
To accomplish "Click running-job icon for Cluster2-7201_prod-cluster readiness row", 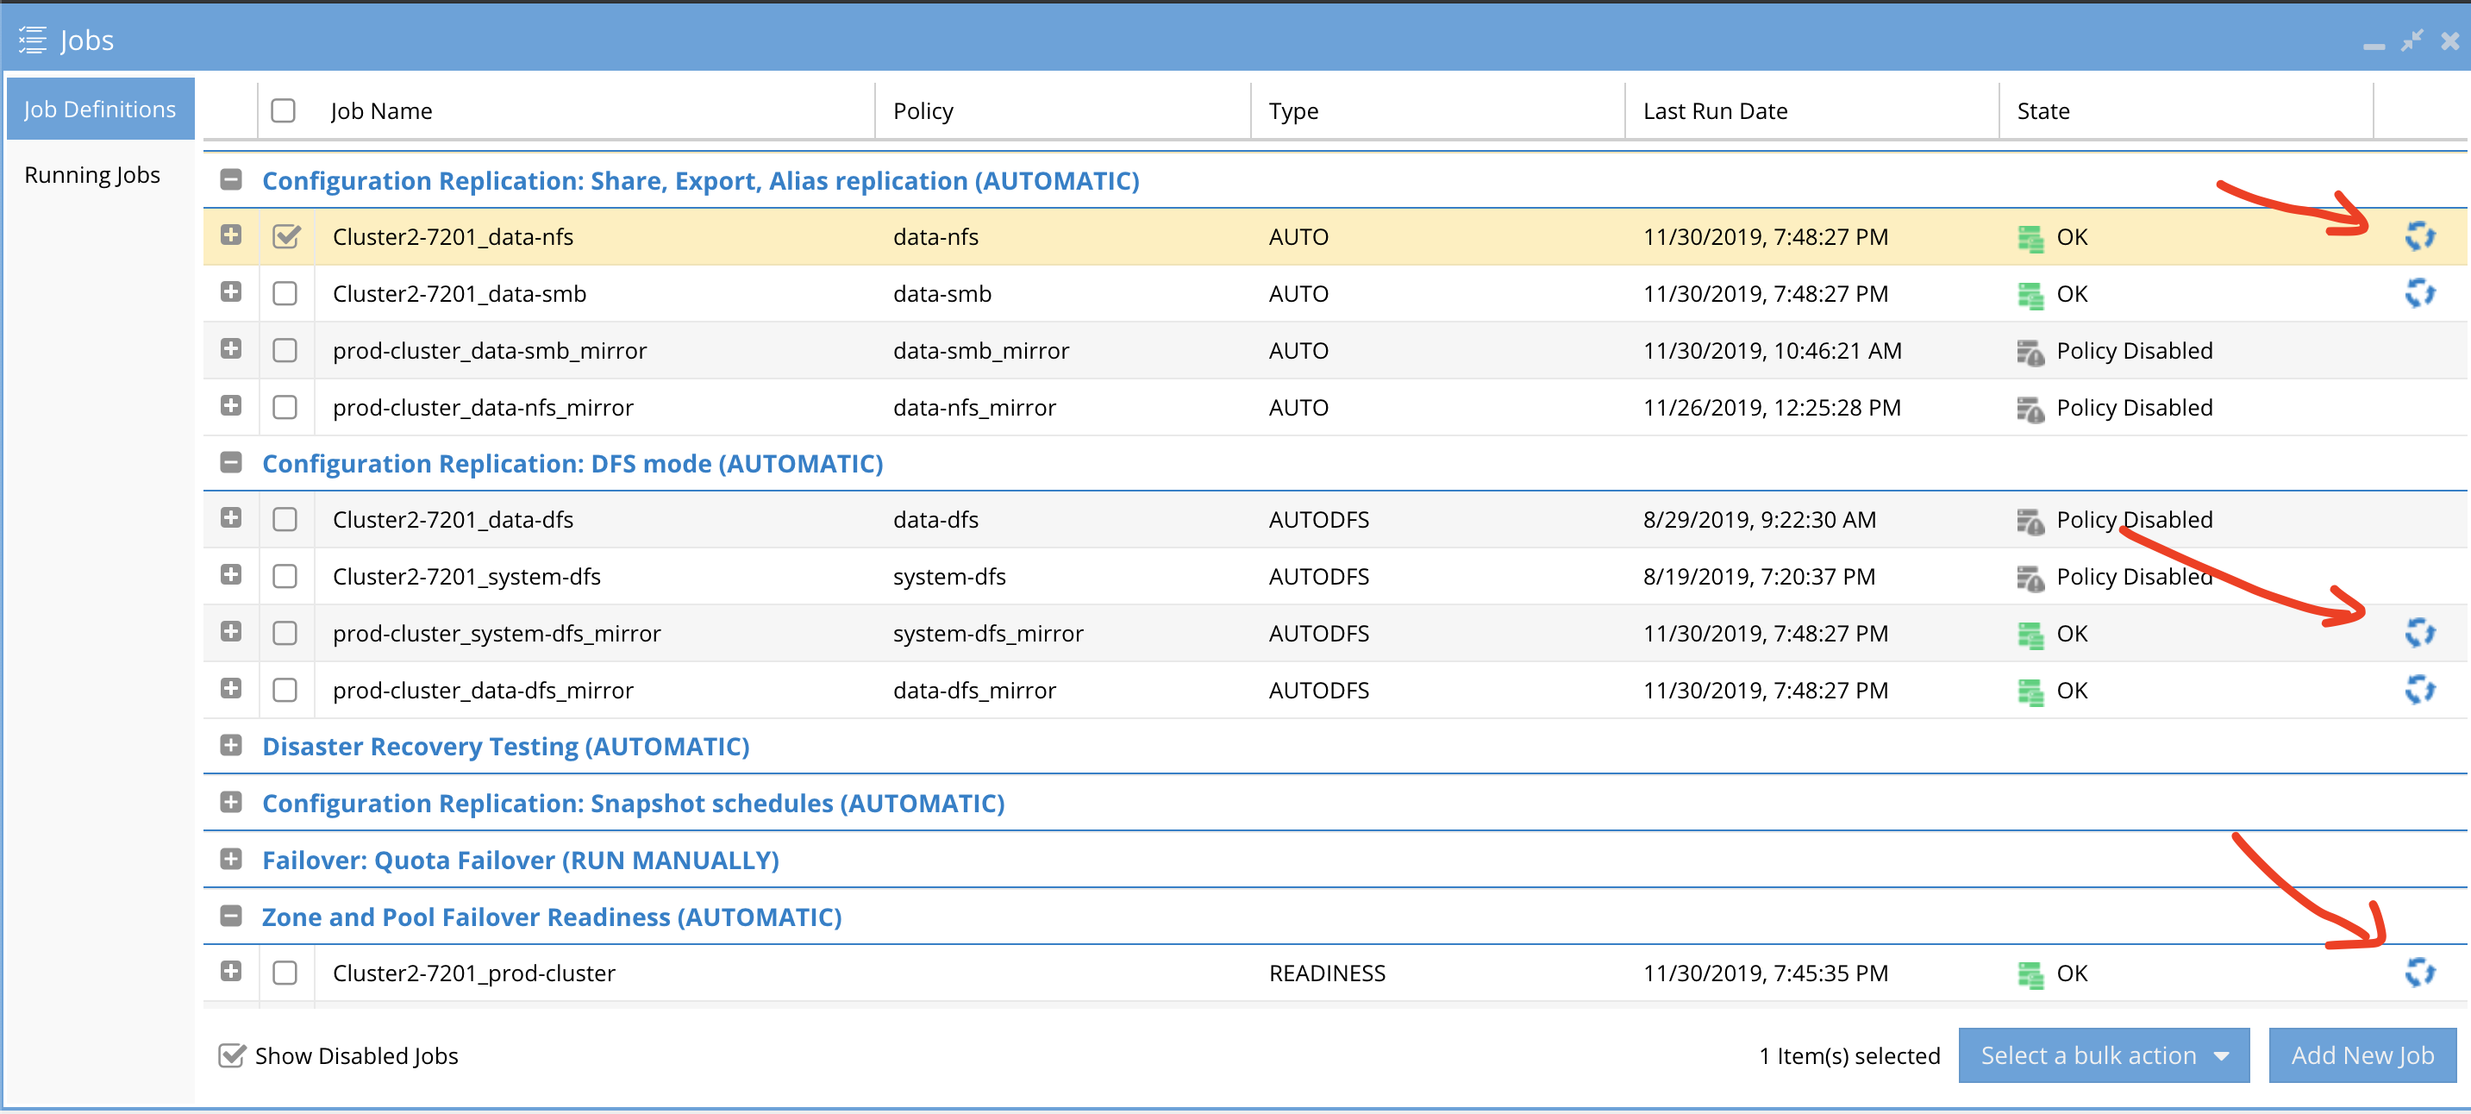I will [x=2419, y=973].
